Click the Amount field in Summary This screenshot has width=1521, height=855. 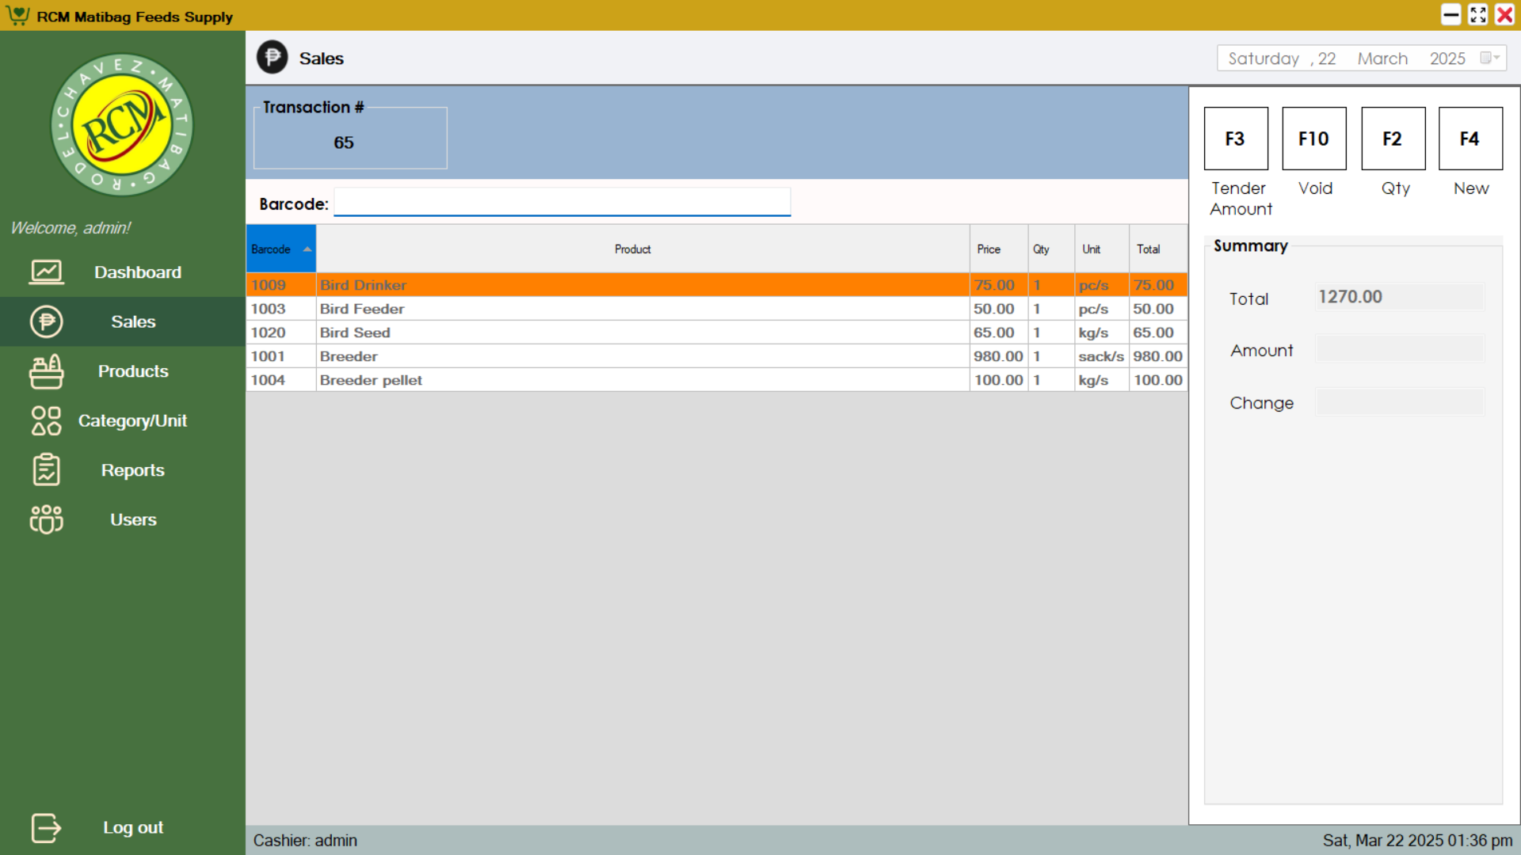click(x=1400, y=349)
